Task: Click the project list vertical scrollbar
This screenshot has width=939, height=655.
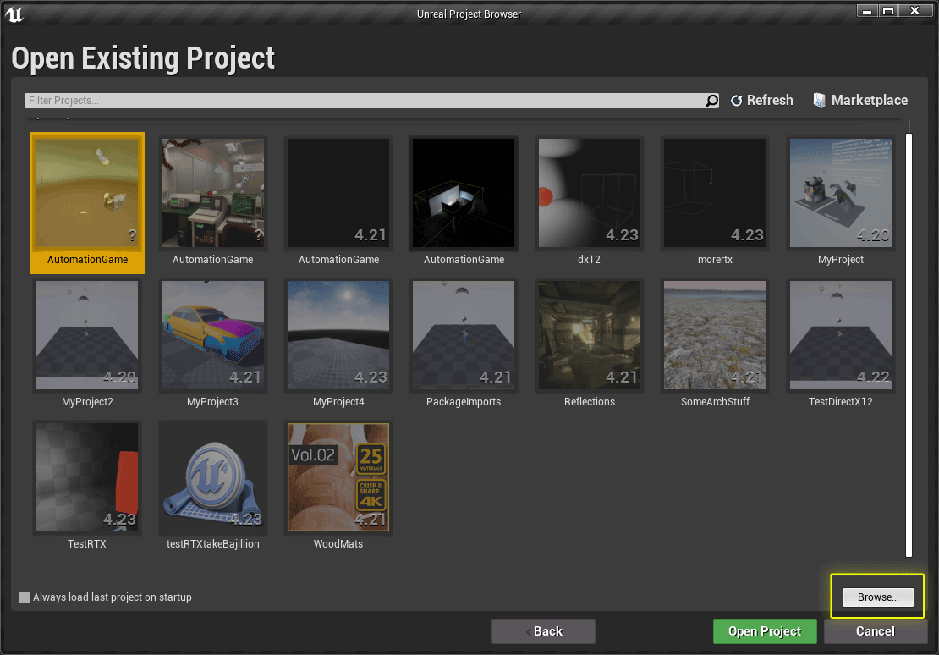Action: pos(909,344)
